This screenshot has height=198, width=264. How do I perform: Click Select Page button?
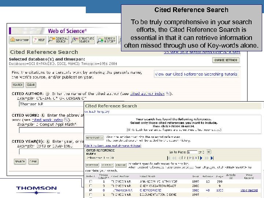click(92, 165)
